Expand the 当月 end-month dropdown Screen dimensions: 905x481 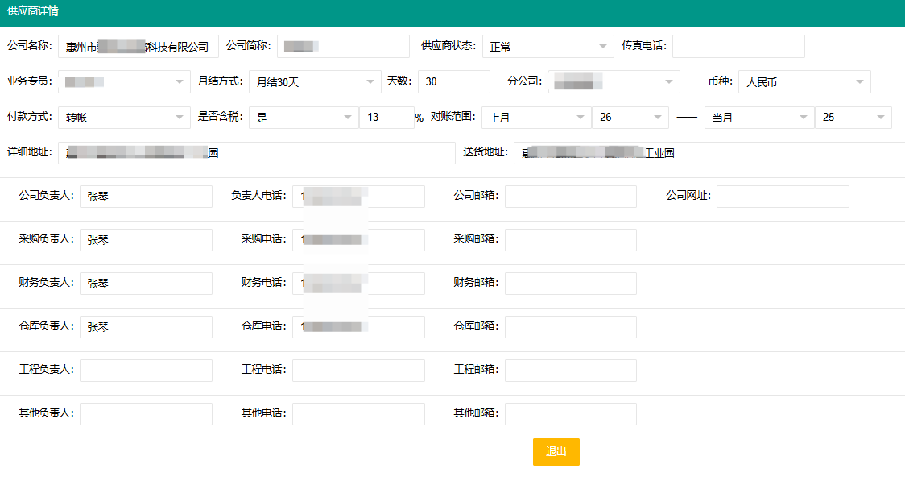pyautogui.click(x=758, y=117)
